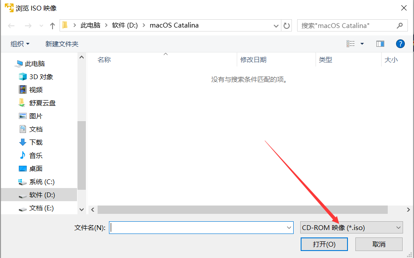Open 舒夏云盘 in the sidebar

point(42,103)
